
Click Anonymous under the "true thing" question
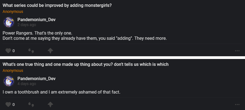click(13, 71)
